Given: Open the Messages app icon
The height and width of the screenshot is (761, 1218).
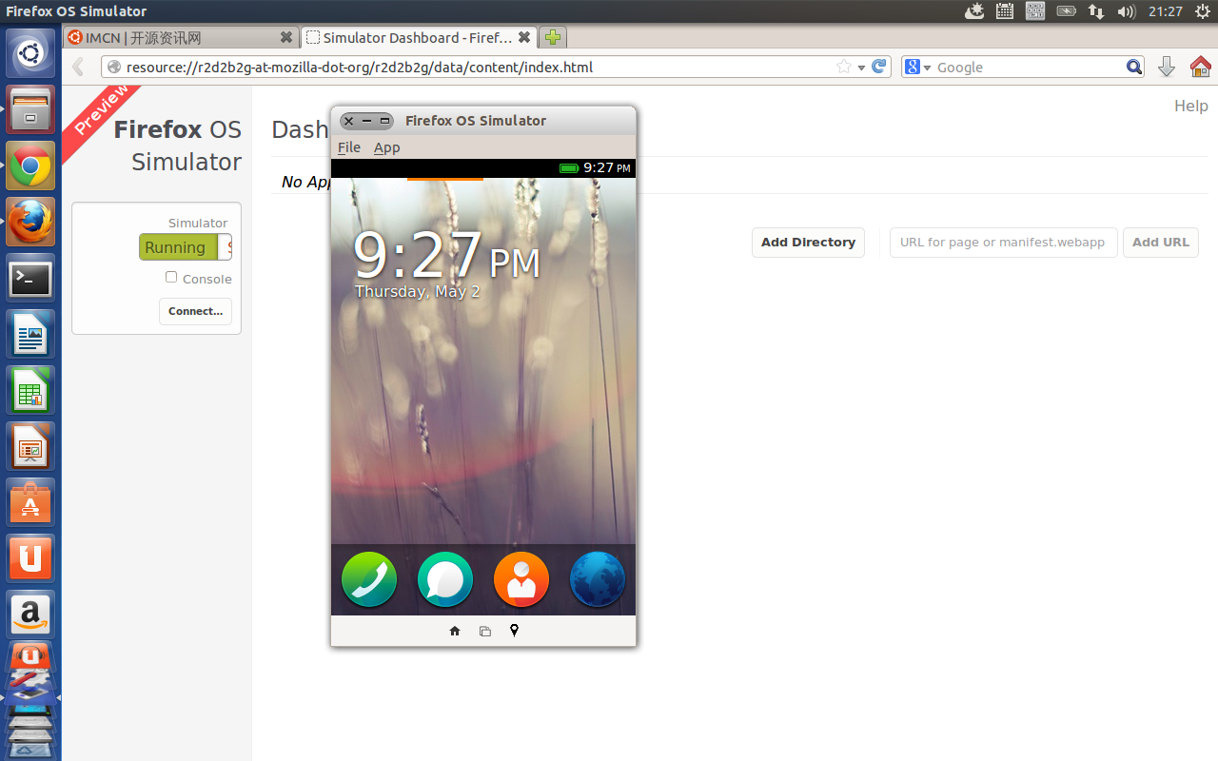Looking at the screenshot, I should [x=445, y=579].
